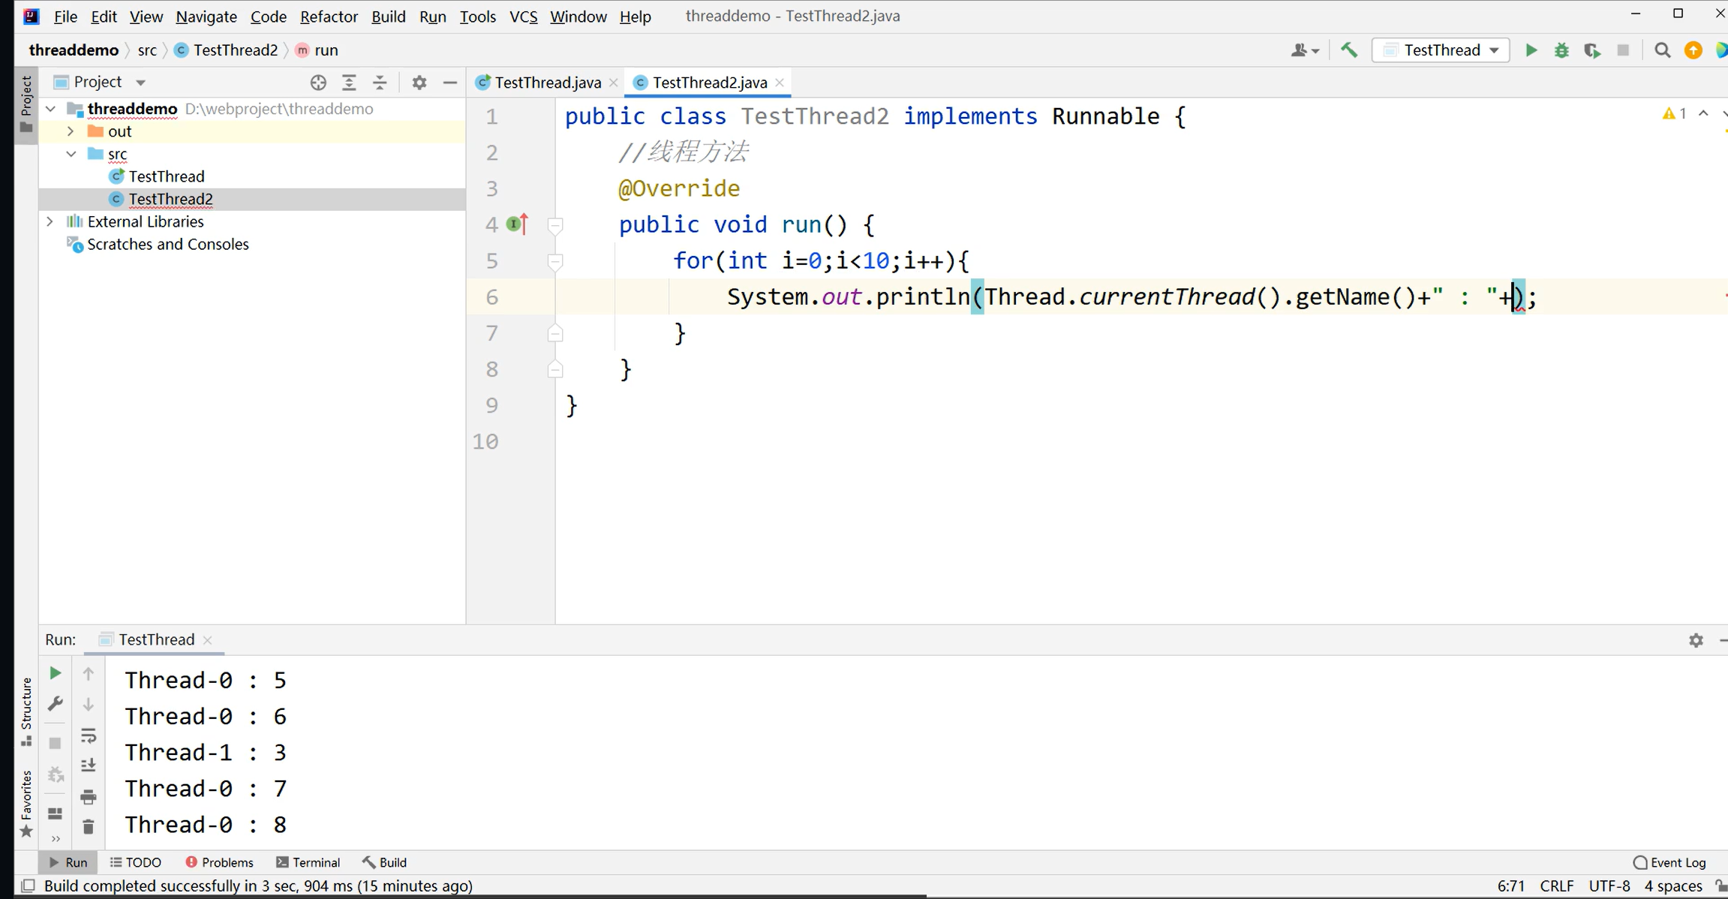The height and width of the screenshot is (899, 1728).
Task: Click the CRLF line separator widget
Action: coord(1557,886)
